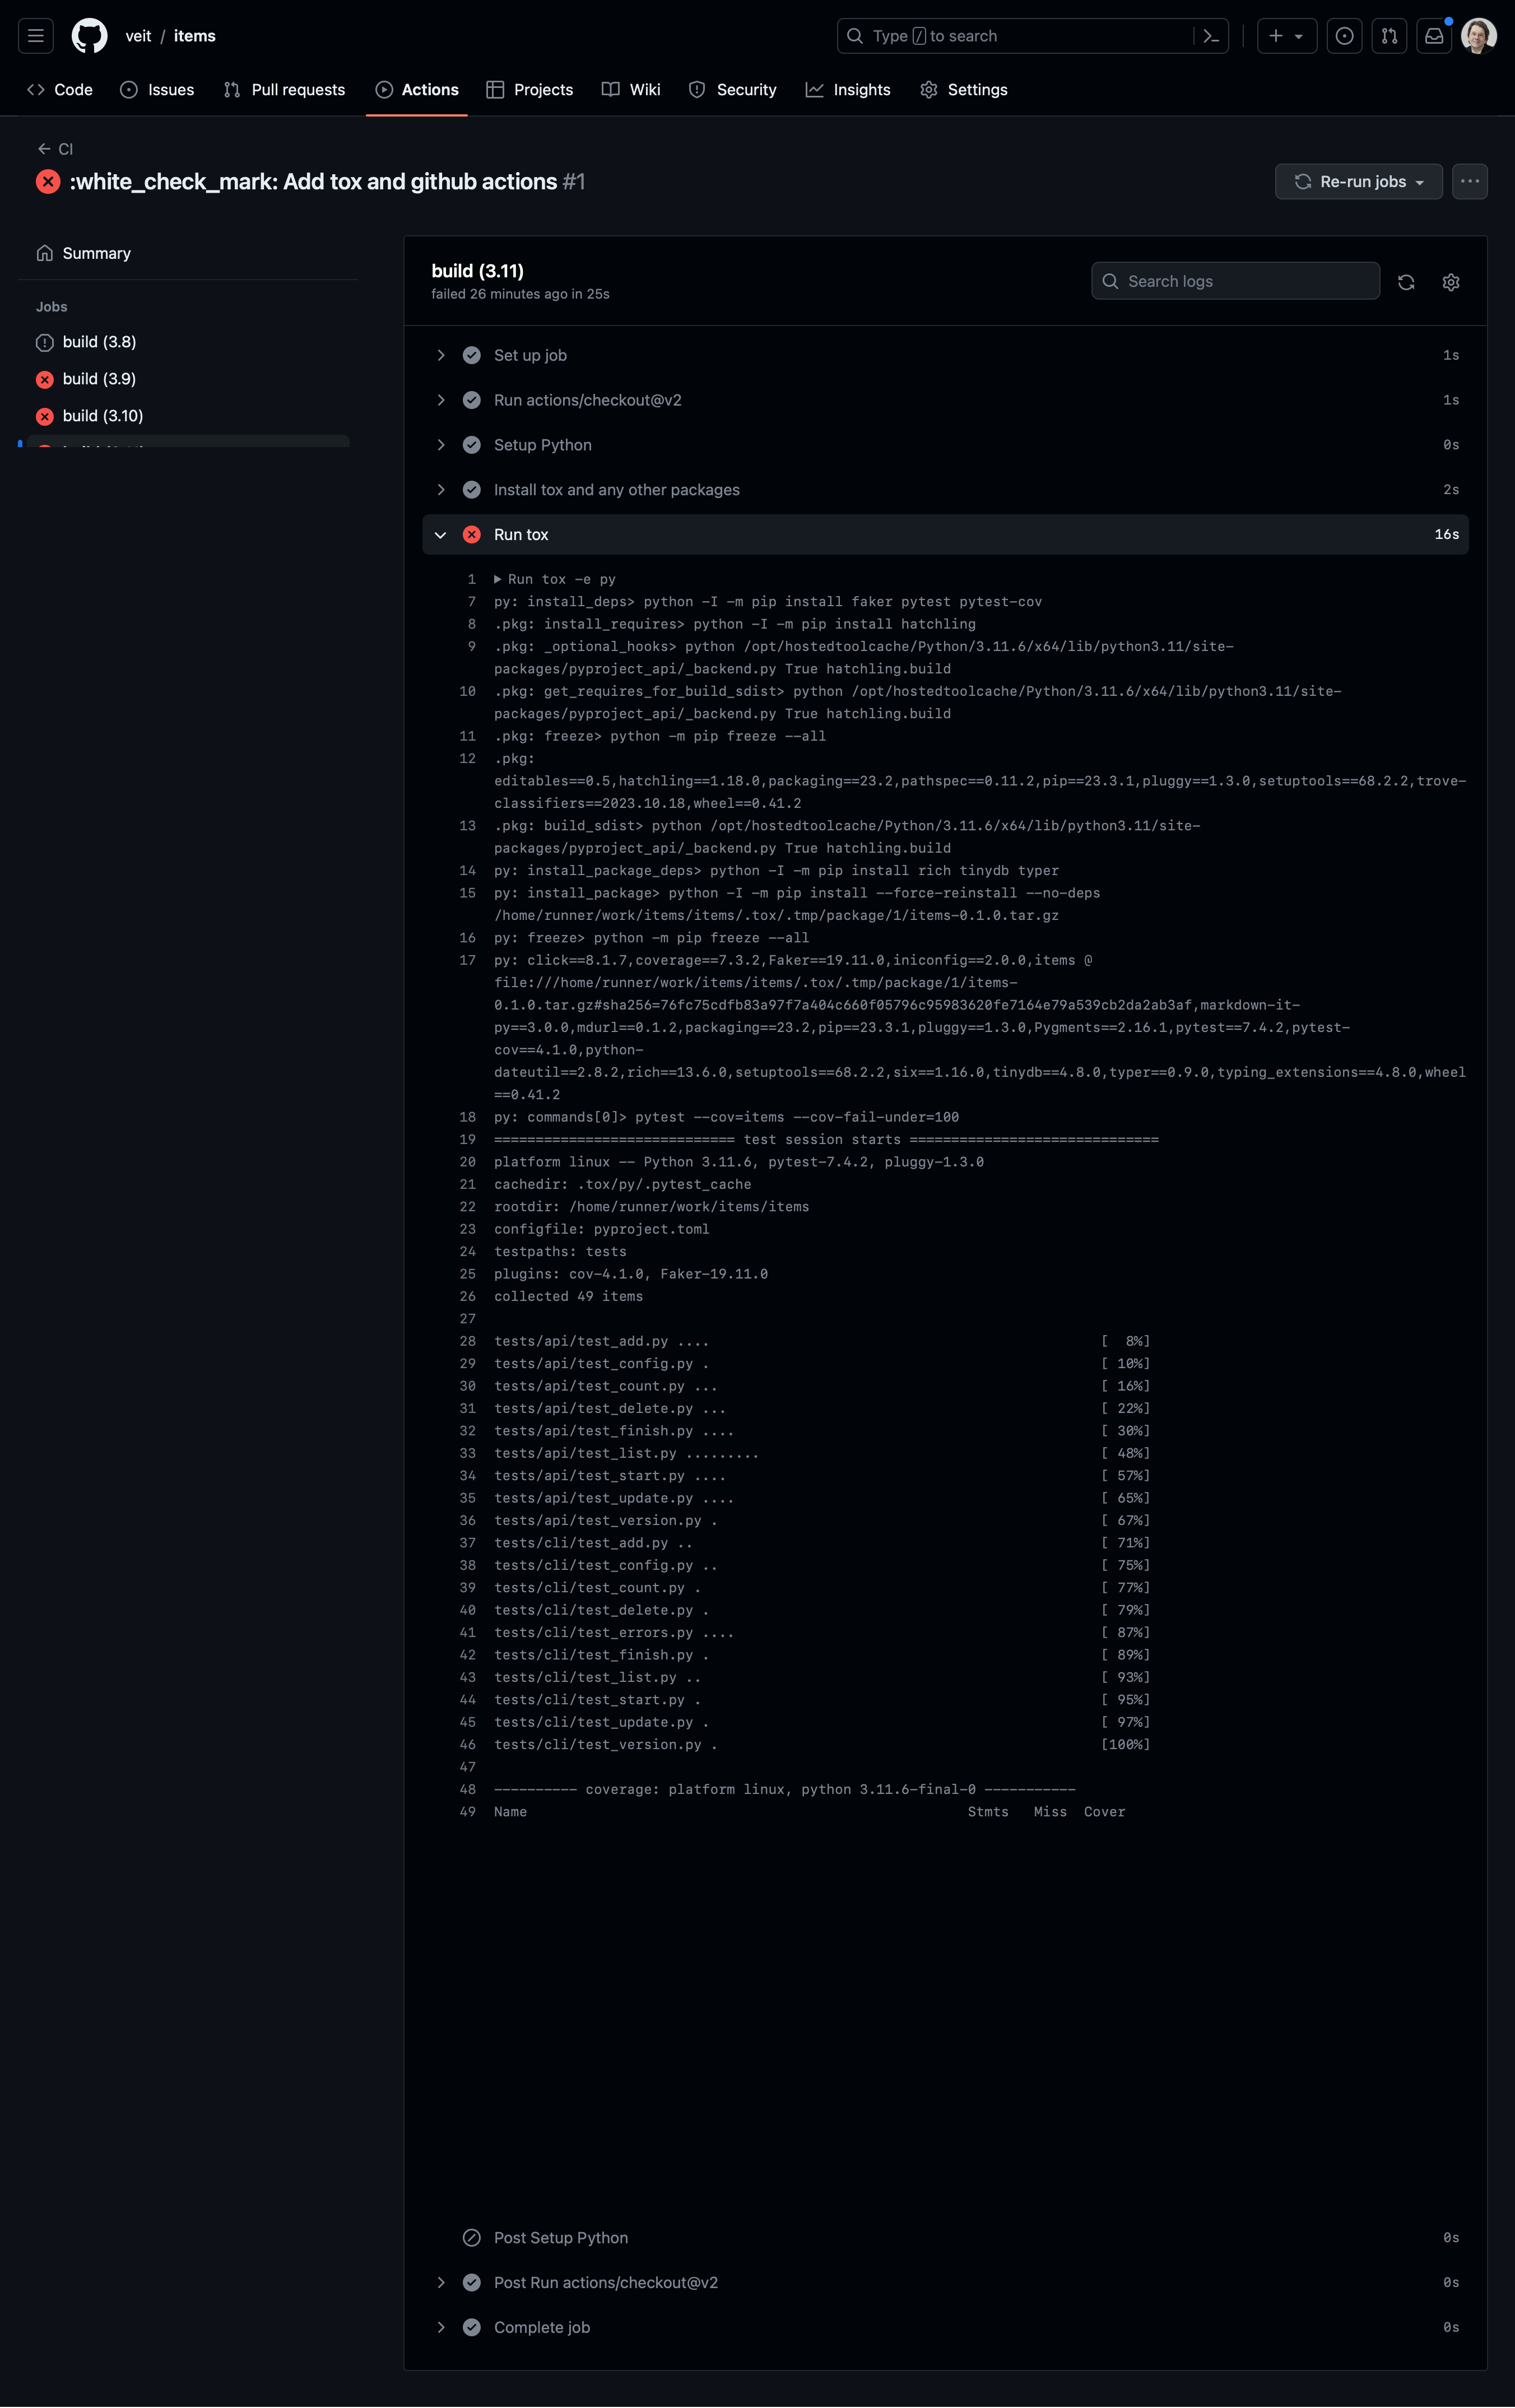Click the search box in header
1515x2408 pixels.
coord(1032,36)
